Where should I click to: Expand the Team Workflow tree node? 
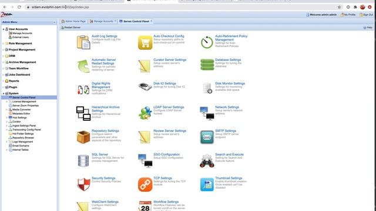pos(4,69)
